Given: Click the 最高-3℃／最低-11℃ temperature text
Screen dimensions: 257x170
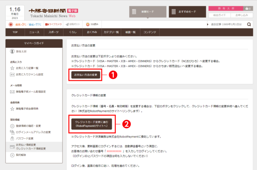Looking at the screenshot, I should coord(28,24).
